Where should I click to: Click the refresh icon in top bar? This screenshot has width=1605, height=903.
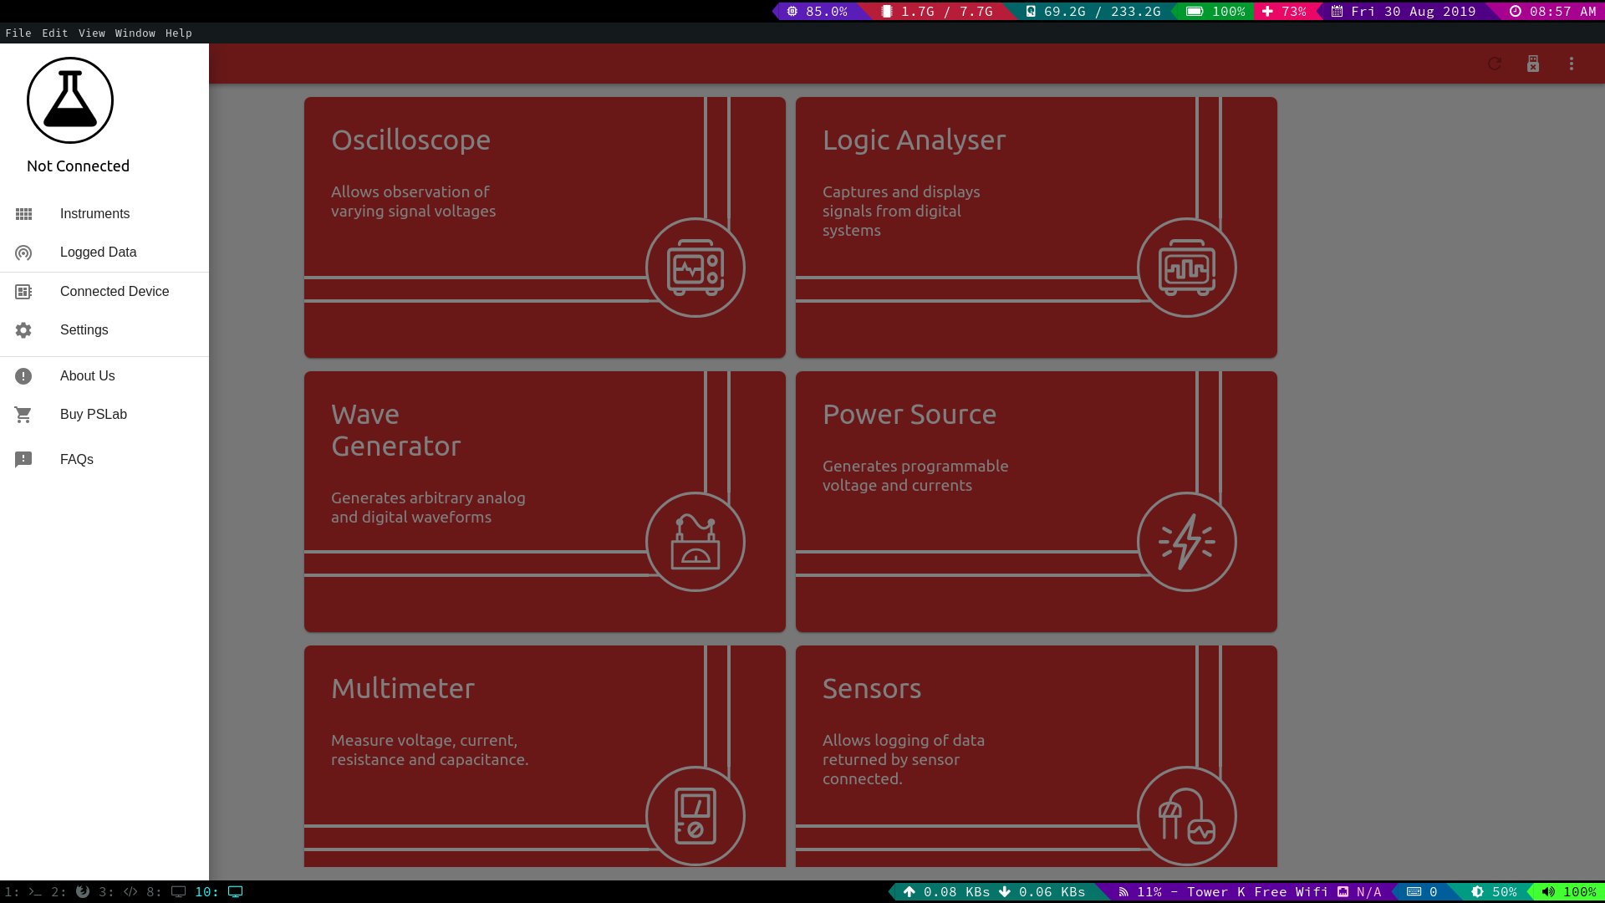[x=1495, y=64]
